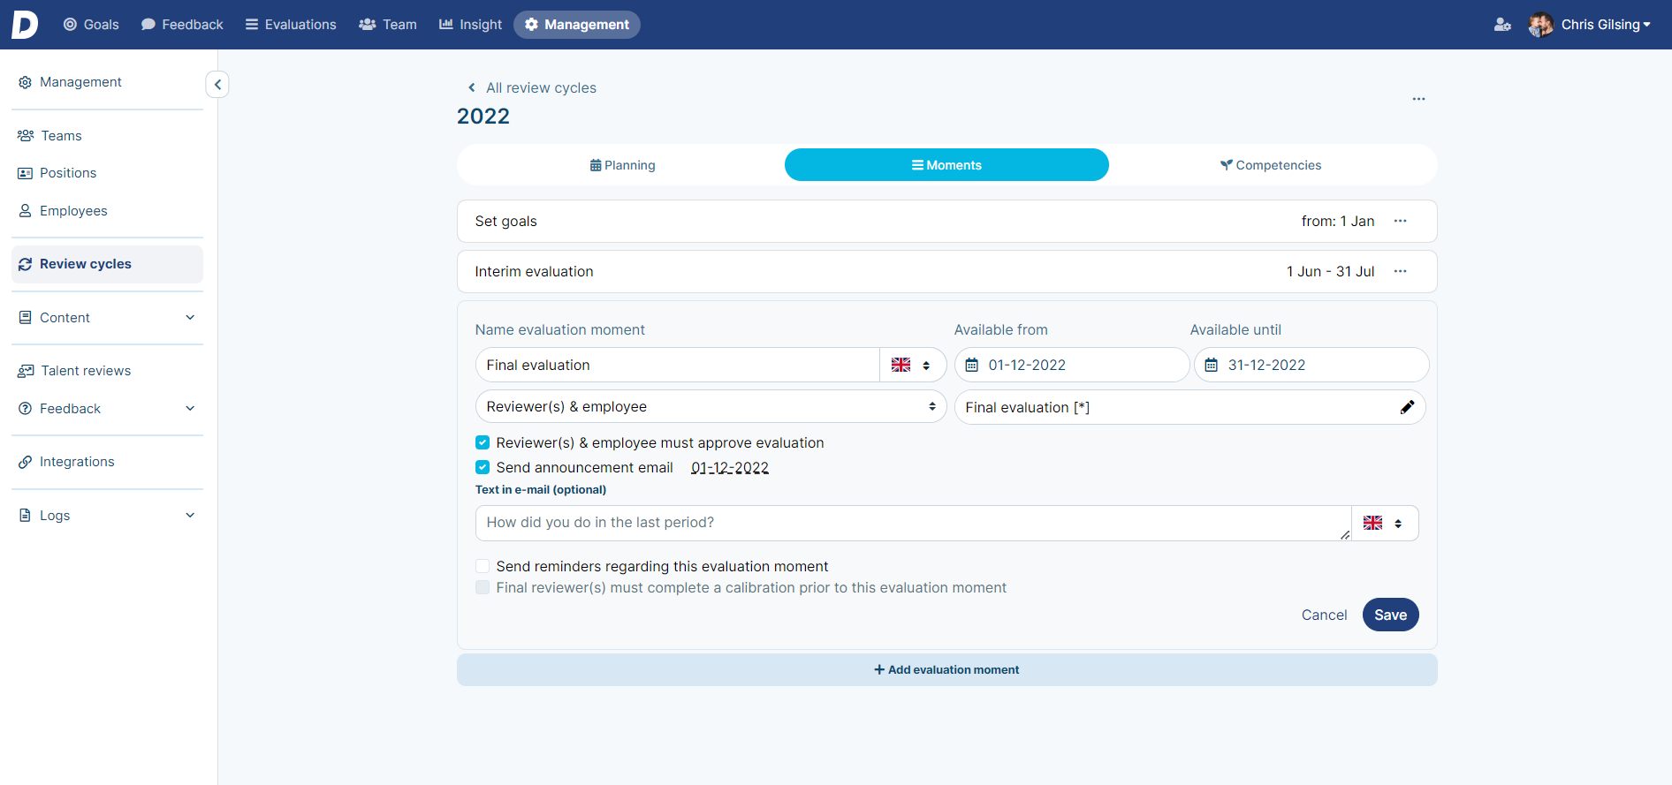This screenshot has height=785, width=1672.
Task: Click the Available from date field
Action: pos(1072,365)
